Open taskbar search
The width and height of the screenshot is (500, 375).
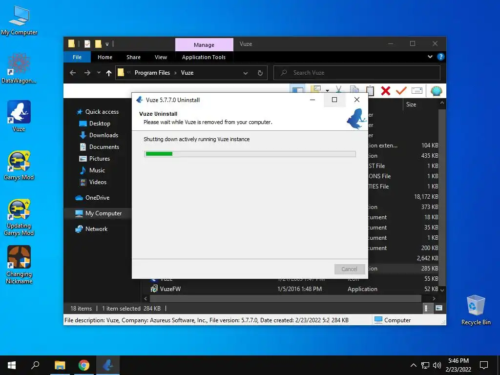click(35, 365)
